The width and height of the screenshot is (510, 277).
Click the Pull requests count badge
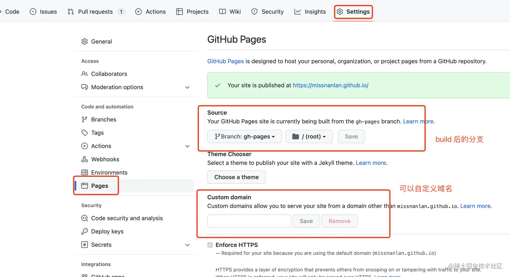coord(121,12)
